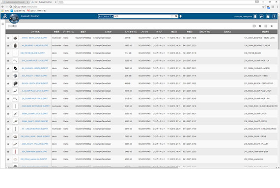This screenshot has width=280, height=188.
Task: Switch to the Administration Console tab
Action: tap(15, 2)
